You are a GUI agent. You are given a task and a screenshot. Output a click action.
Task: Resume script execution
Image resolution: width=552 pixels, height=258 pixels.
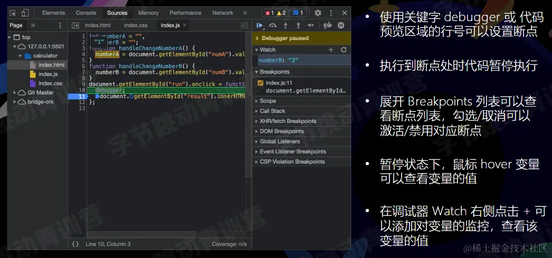[x=260, y=25]
